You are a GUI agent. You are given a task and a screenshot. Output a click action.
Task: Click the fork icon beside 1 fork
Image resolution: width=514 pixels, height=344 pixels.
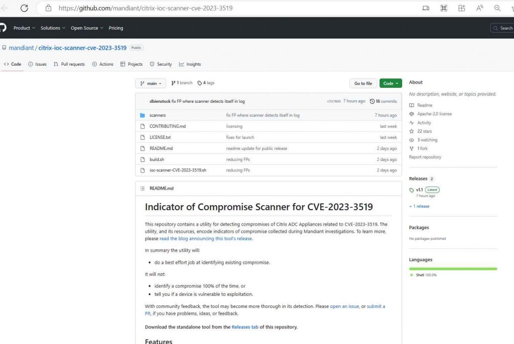(412, 148)
